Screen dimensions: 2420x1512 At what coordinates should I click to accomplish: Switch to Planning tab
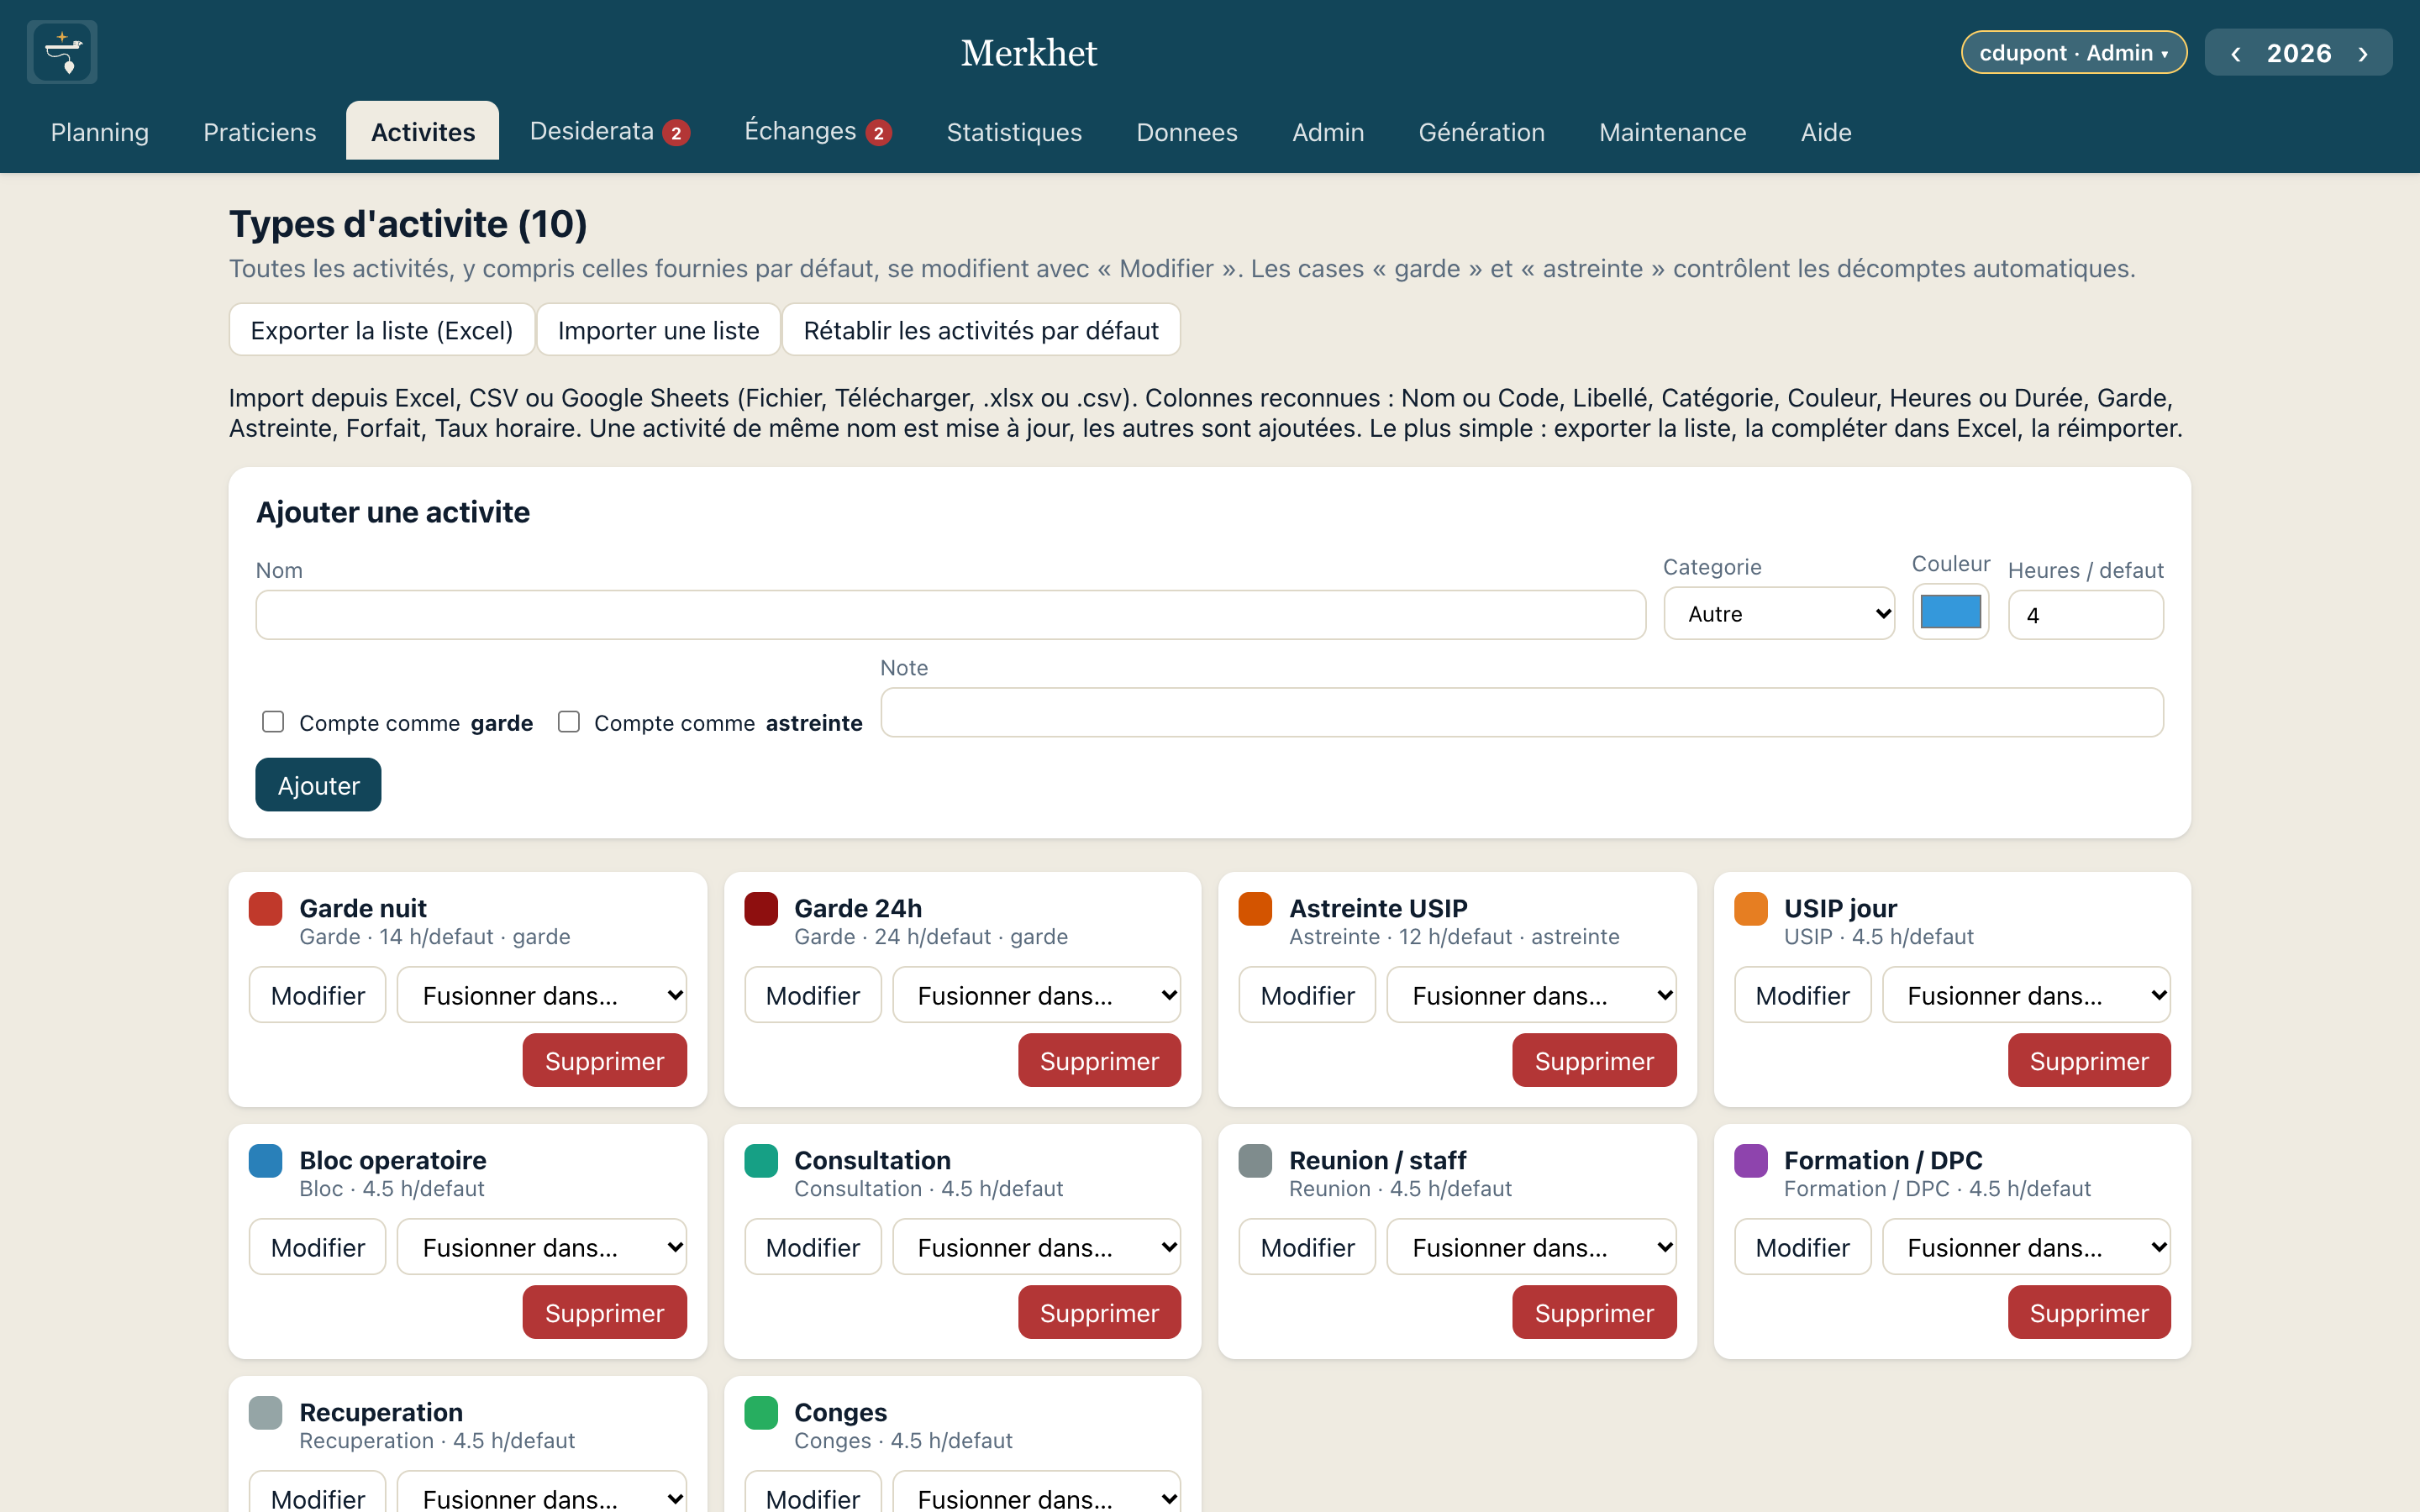[x=100, y=132]
